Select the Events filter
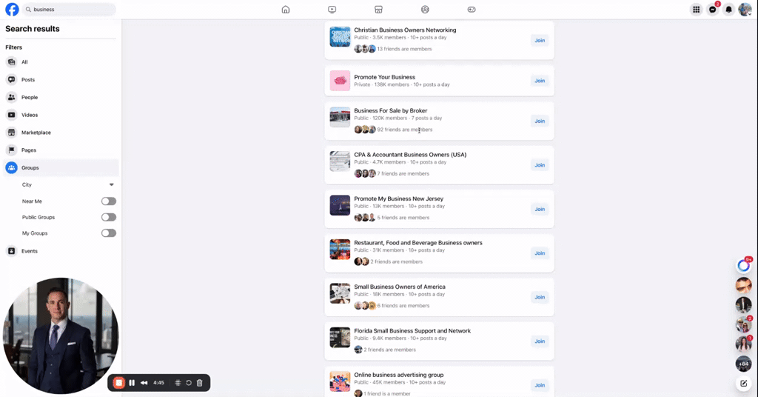 click(x=61, y=251)
